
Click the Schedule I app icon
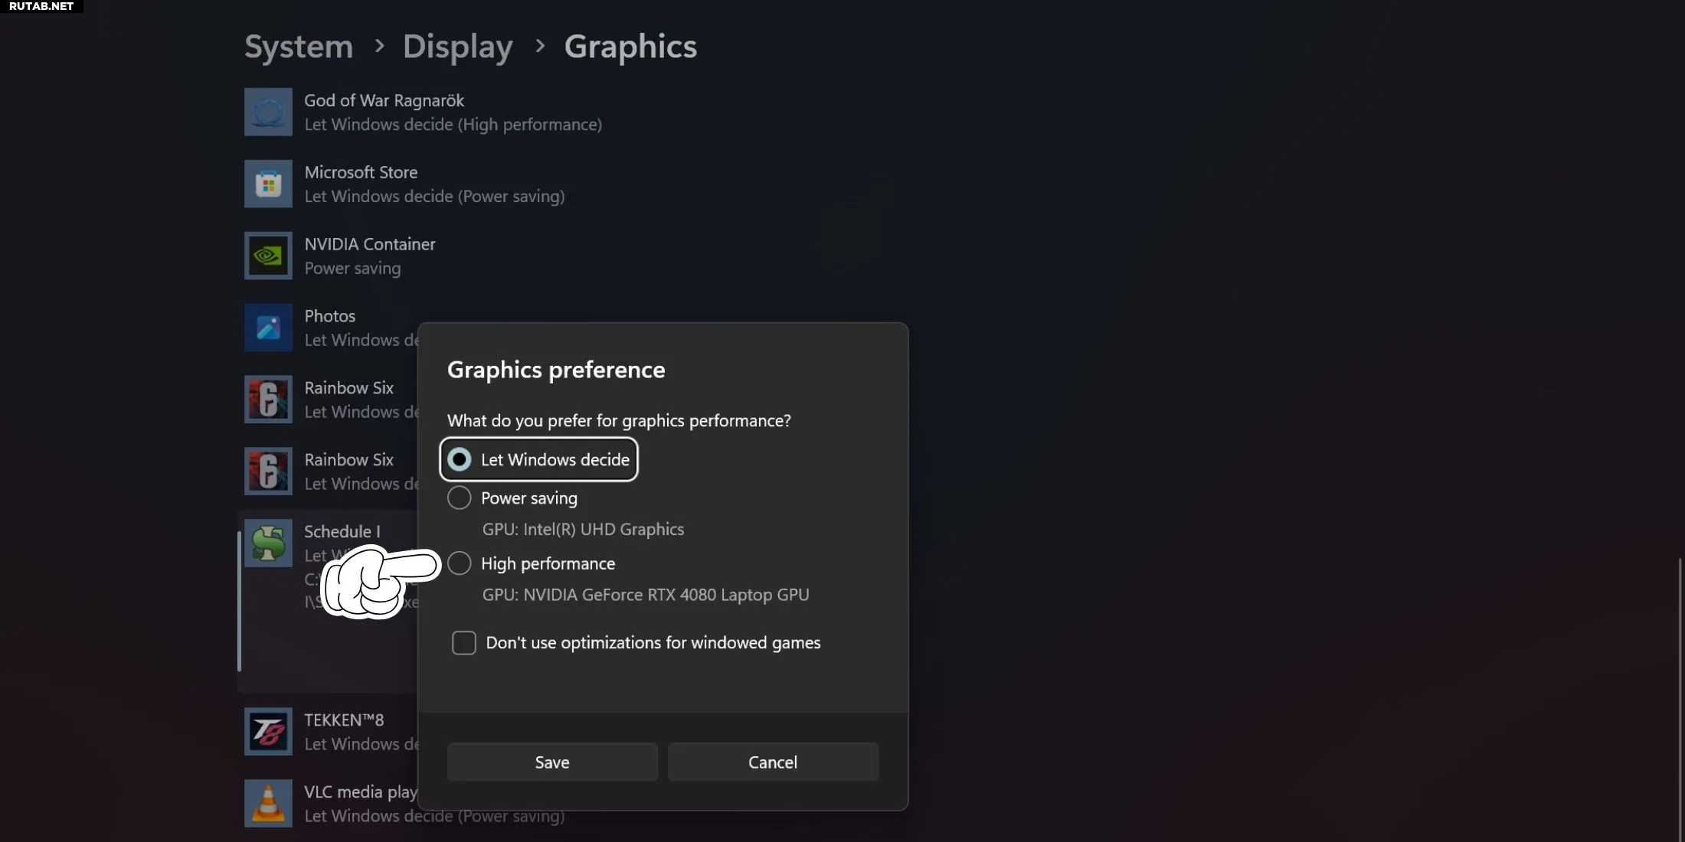pyautogui.click(x=268, y=543)
